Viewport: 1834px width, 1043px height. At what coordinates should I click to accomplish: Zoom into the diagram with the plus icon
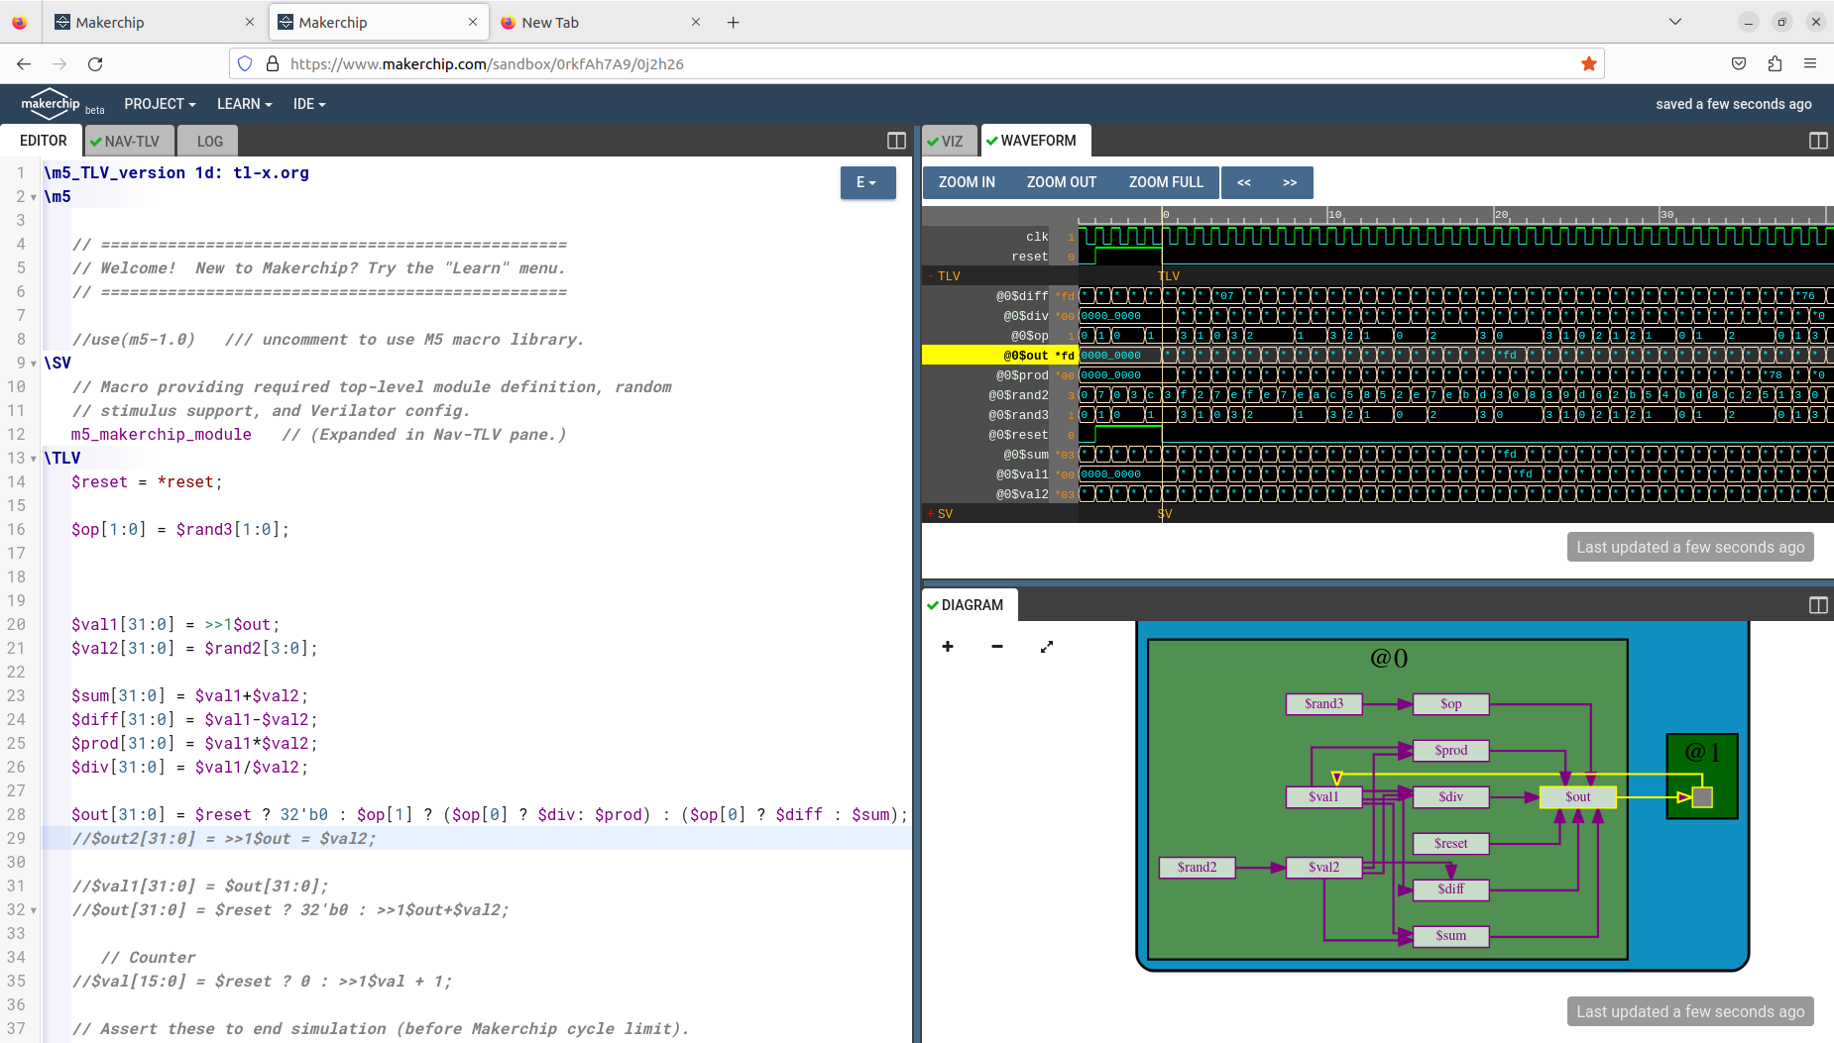(x=947, y=646)
